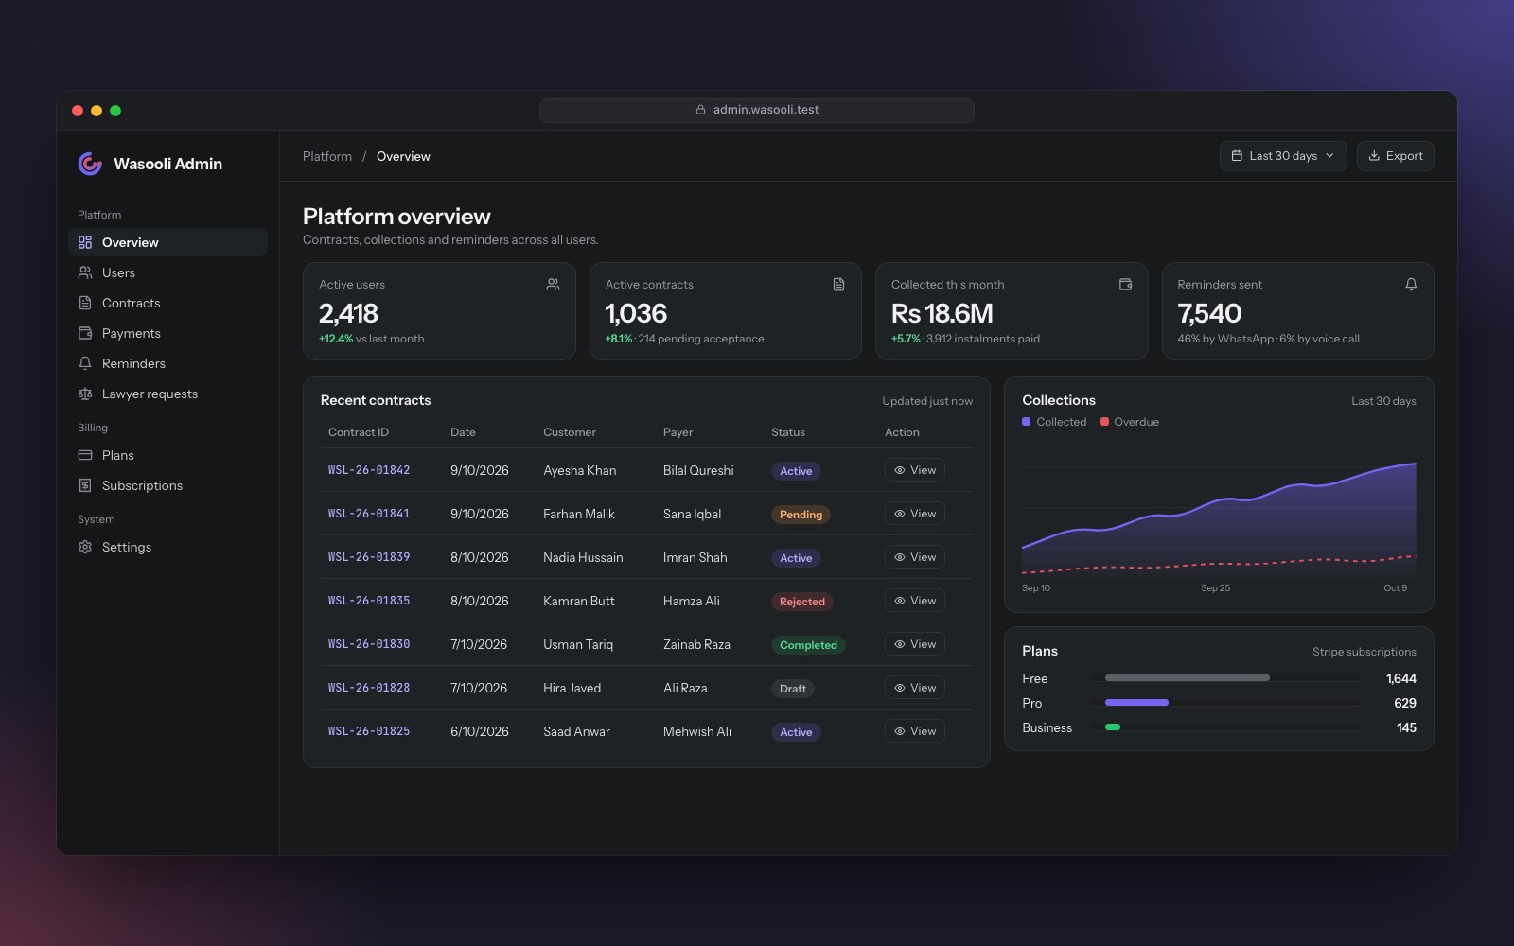The image size is (1514, 946).
Task: Open contract ID link WSL-26-01841
Action: (369, 514)
